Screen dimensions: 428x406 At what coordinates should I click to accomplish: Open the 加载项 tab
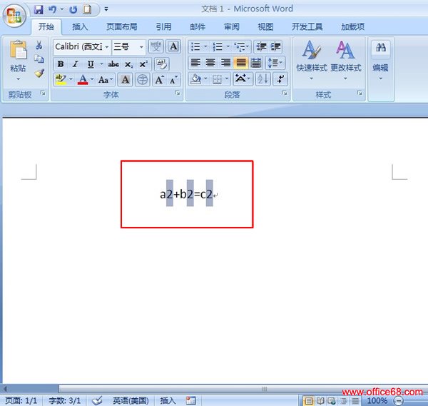(352, 26)
